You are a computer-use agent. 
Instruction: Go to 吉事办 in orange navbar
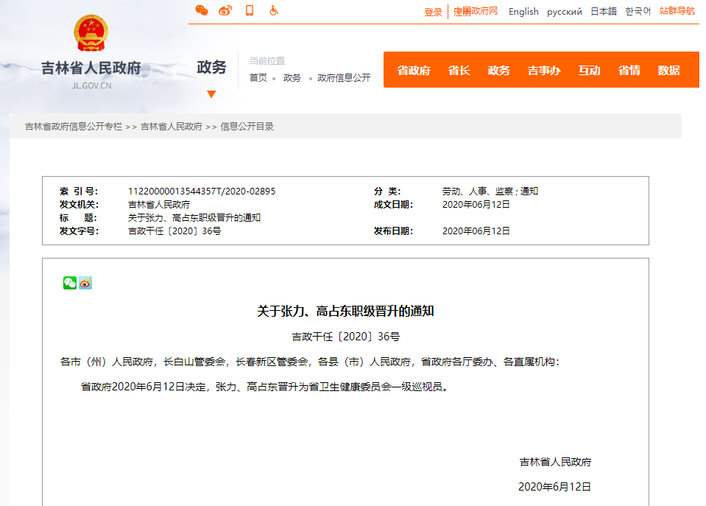(543, 71)
